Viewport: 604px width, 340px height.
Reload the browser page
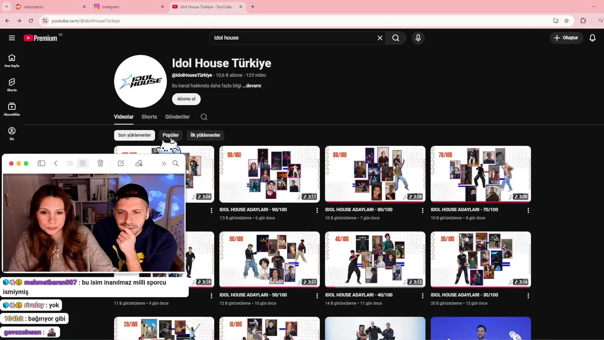(31, 21)
